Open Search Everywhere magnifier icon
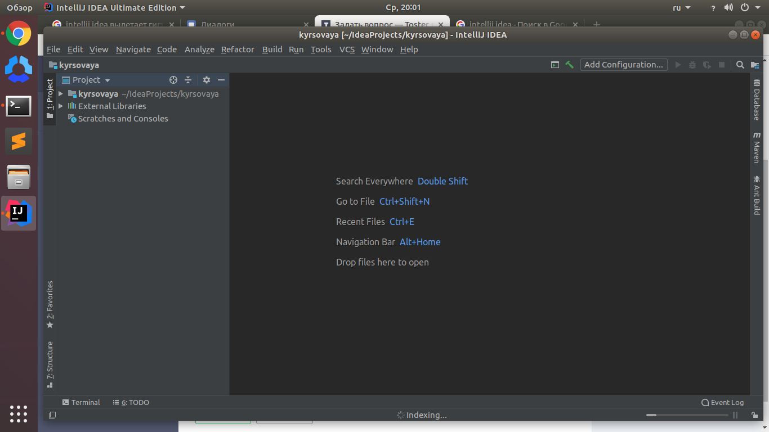Viewport: 769px width, 432px height. (x=740, y=65)
